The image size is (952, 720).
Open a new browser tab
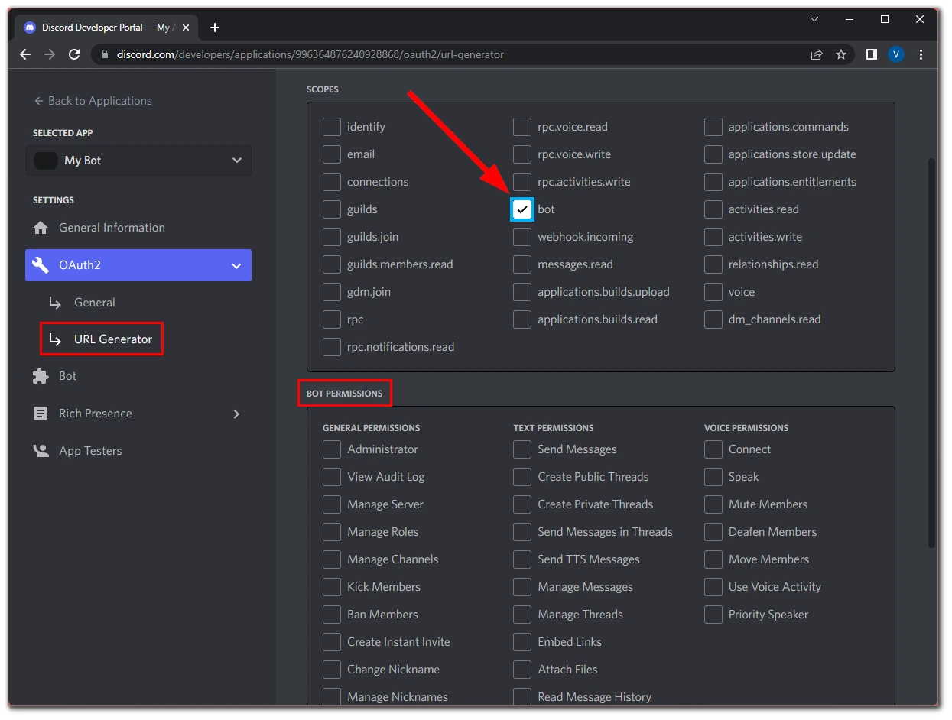(x=215, y=28)
